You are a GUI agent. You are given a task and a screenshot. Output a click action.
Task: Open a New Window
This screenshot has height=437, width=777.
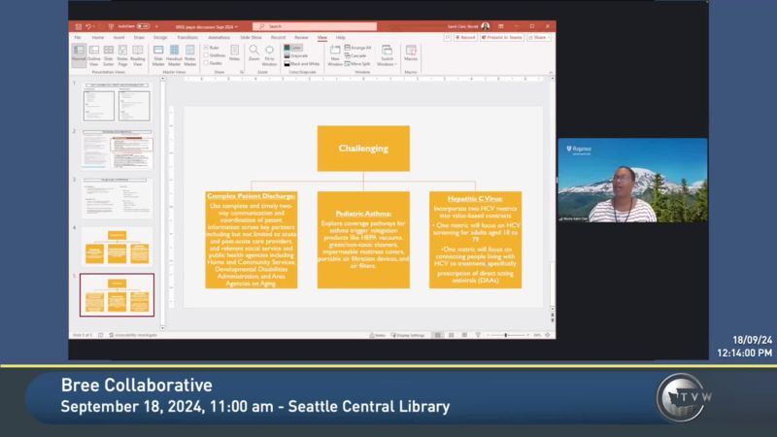[334, 53]
